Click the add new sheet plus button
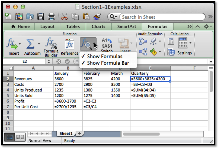The height and width of the screenshot is (149, 219). coord(80,134)
